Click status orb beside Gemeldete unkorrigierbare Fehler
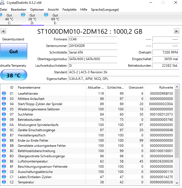182x188 pixels. click(x=4, y=145)
